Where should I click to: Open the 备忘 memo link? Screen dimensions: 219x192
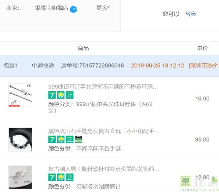(190, 14)
